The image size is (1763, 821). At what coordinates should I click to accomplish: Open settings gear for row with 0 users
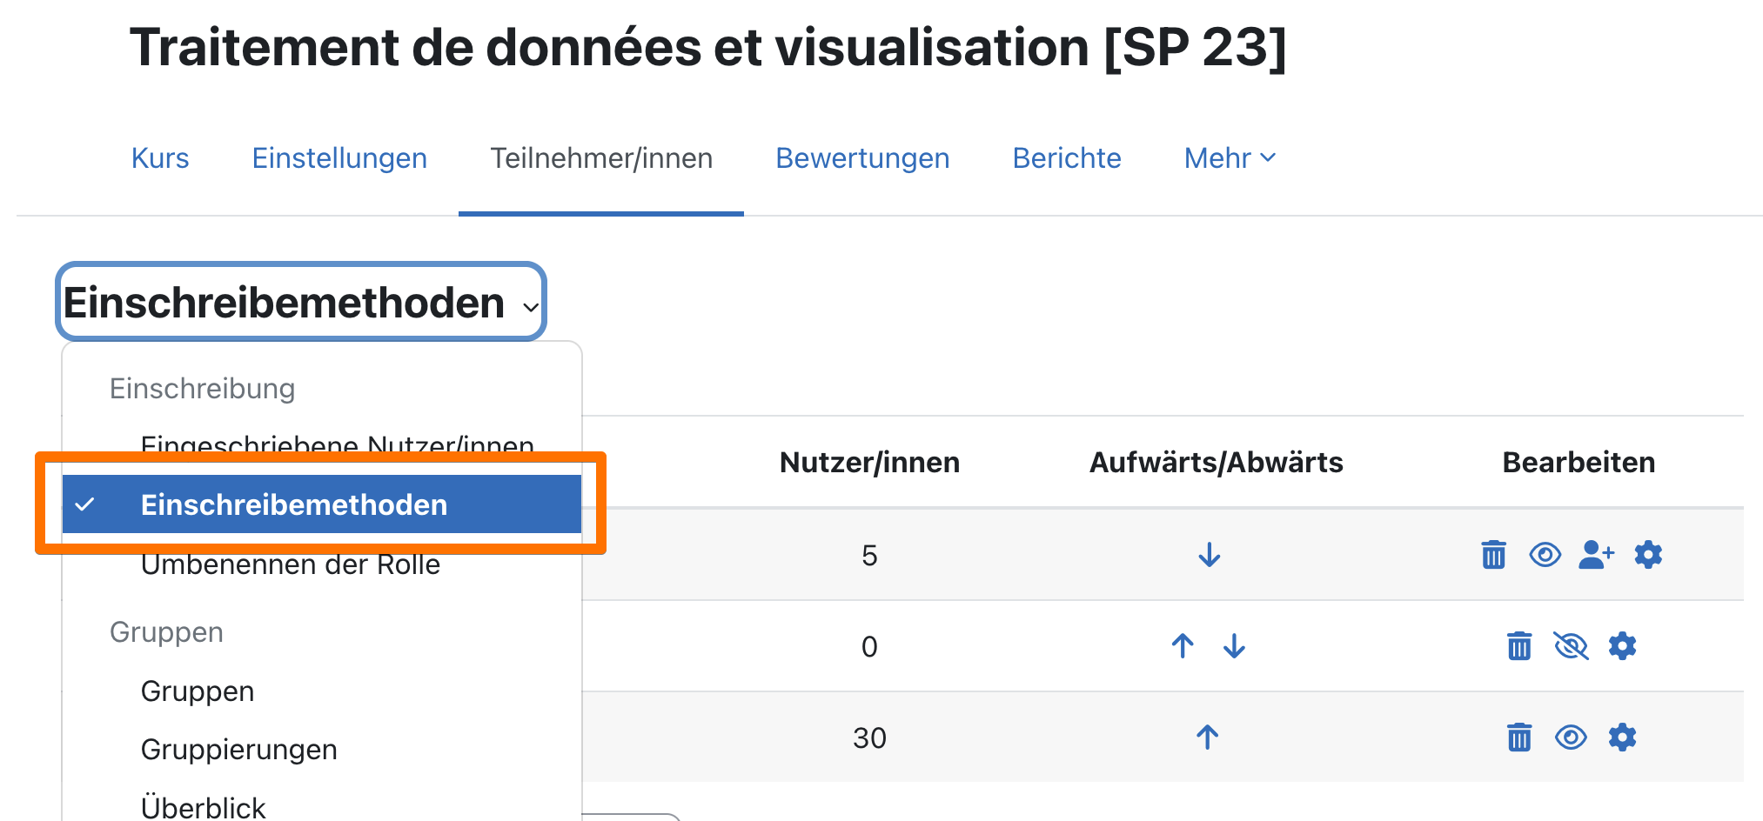coord(1622,646)
